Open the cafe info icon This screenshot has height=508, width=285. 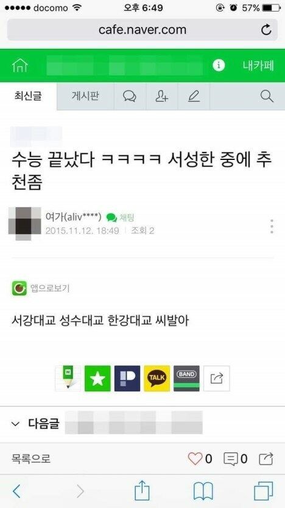pyautogui.click(x=219, y=65)
